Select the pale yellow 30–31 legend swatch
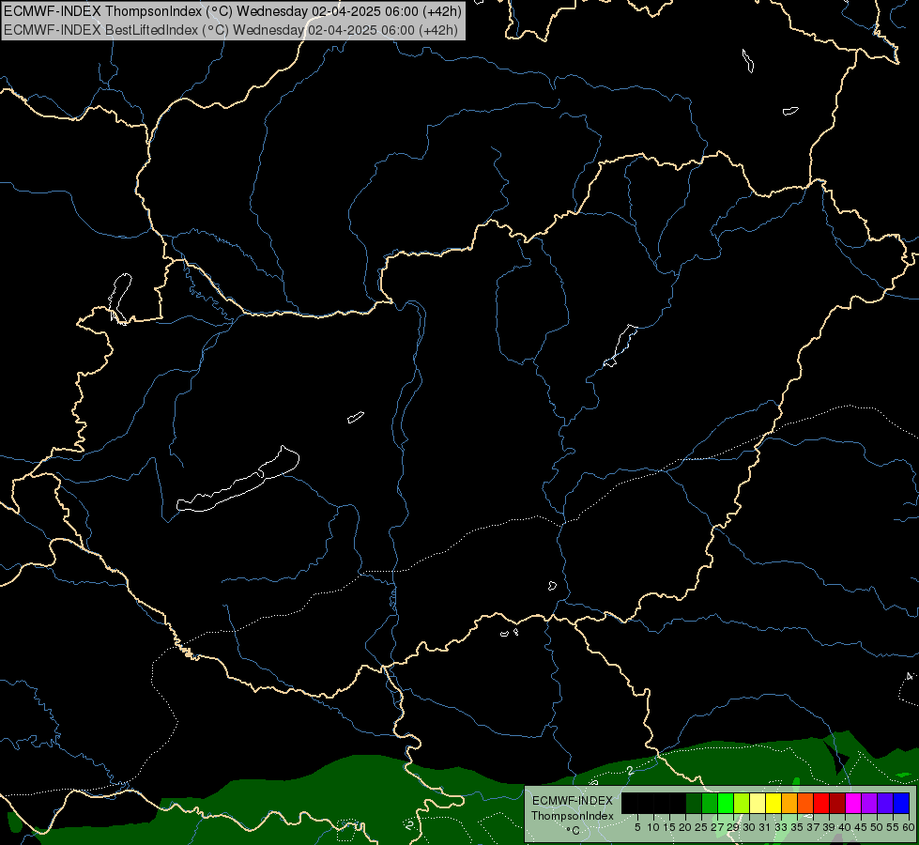Image resolution: width=919 pixels, height=845 pixels. pyautogui.click(x=758, y=803)
